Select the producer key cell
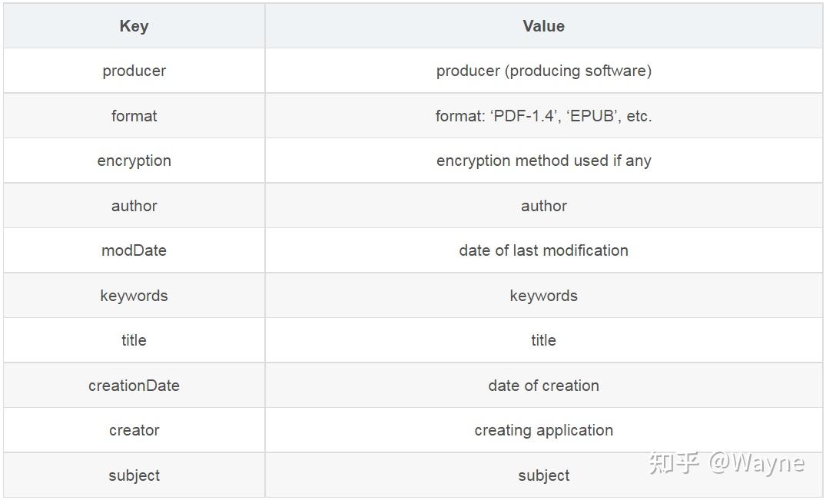The image size is (826, 500). [x=134, y=71]
